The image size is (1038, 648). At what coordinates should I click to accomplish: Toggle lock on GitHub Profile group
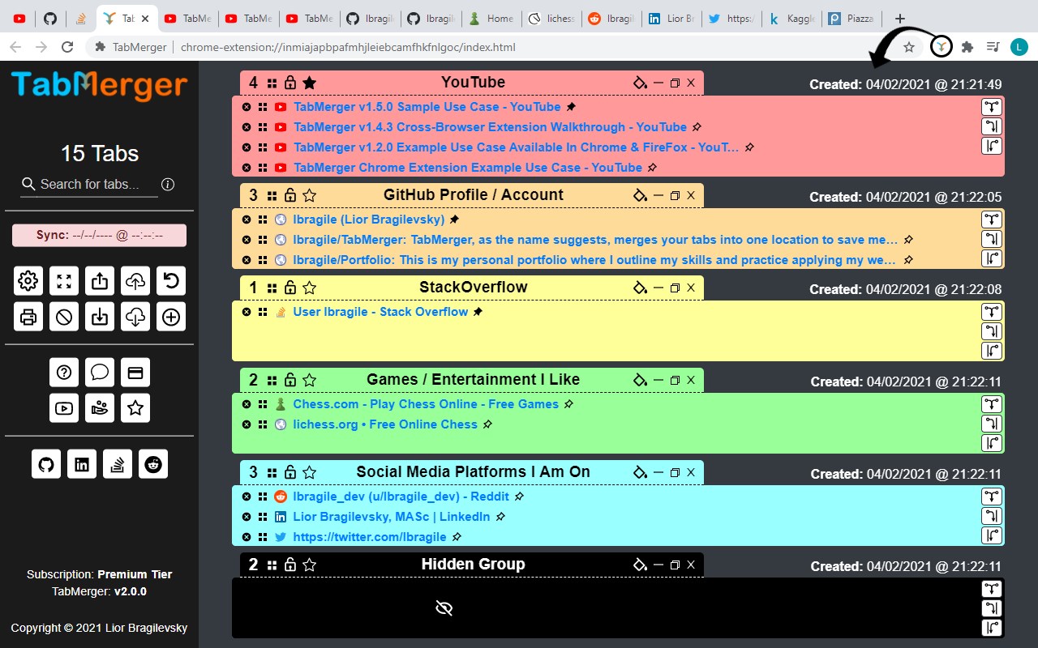[290, 195]
